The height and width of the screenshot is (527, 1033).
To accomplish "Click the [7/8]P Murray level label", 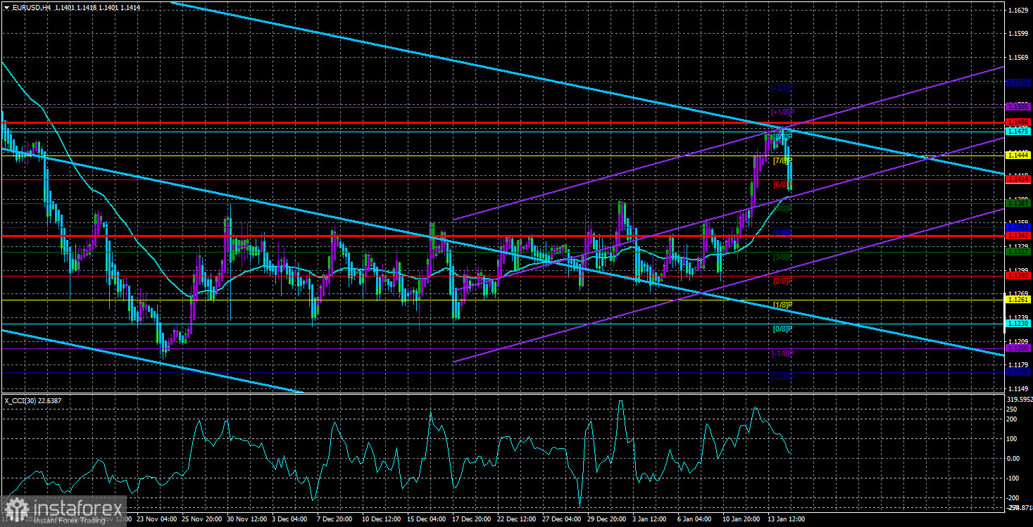I will pos(782,160).
